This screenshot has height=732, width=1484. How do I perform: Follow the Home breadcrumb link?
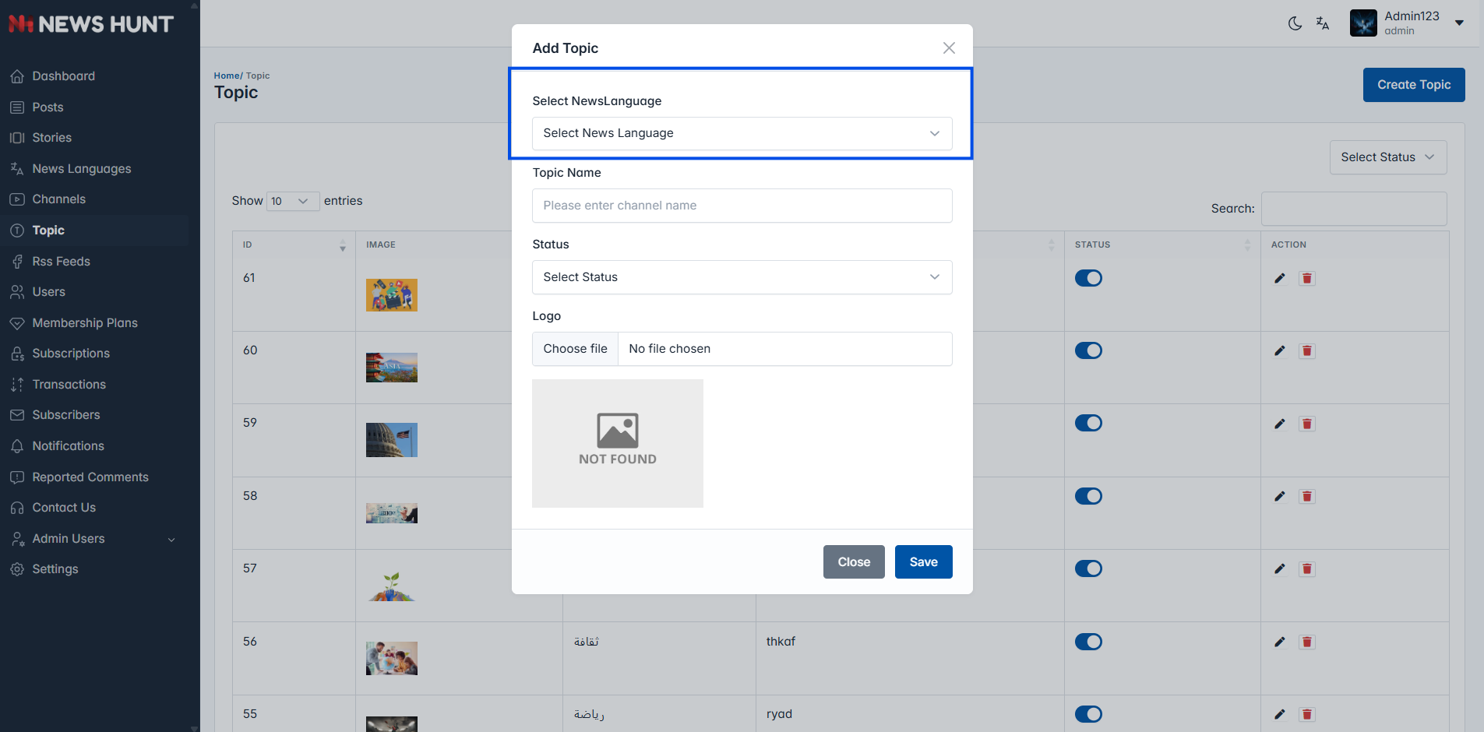227,76
